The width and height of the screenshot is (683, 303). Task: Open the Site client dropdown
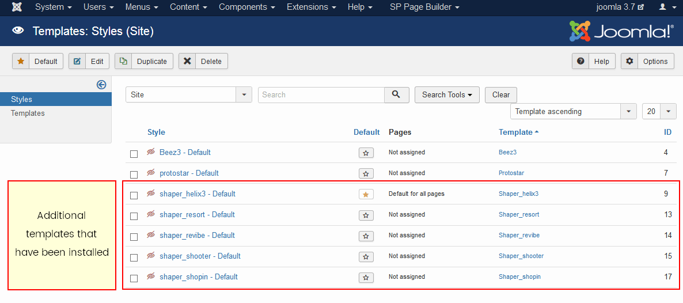point(188,94)
